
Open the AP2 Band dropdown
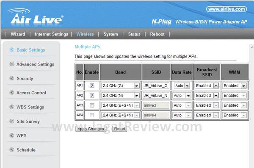pyautogui.click(x=120, y=96)
